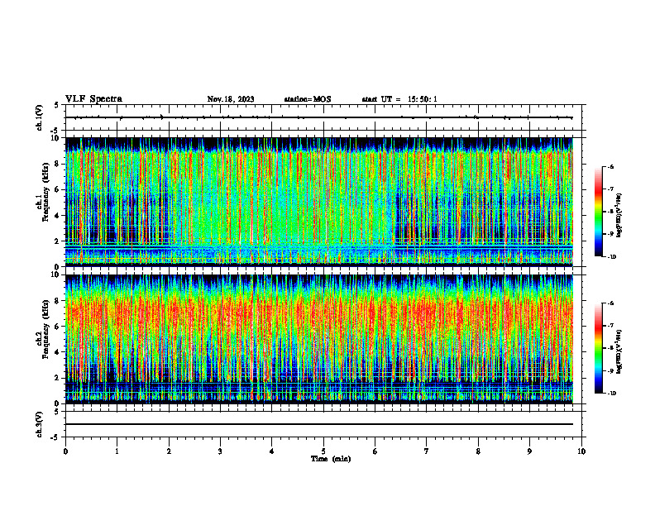Click time axis tick label '1'
The image size is (655, 506).
coord(117,451)
